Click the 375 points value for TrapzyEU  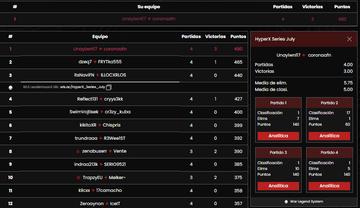coord(238,177)
